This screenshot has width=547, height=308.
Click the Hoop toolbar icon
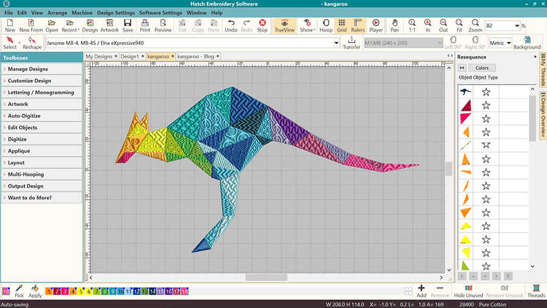326,25
